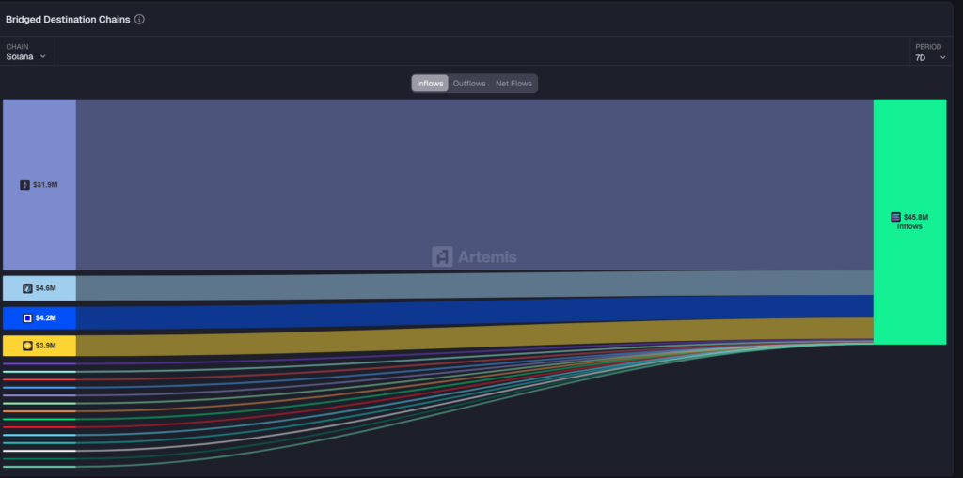Click the thin white source bar
963x478 pixels.
coord(39,451)
